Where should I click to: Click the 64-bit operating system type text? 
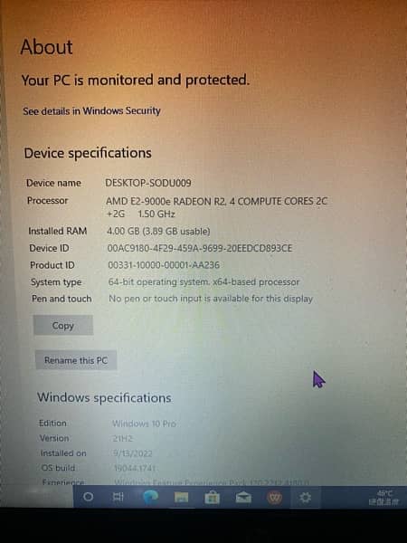click(203, 281)
